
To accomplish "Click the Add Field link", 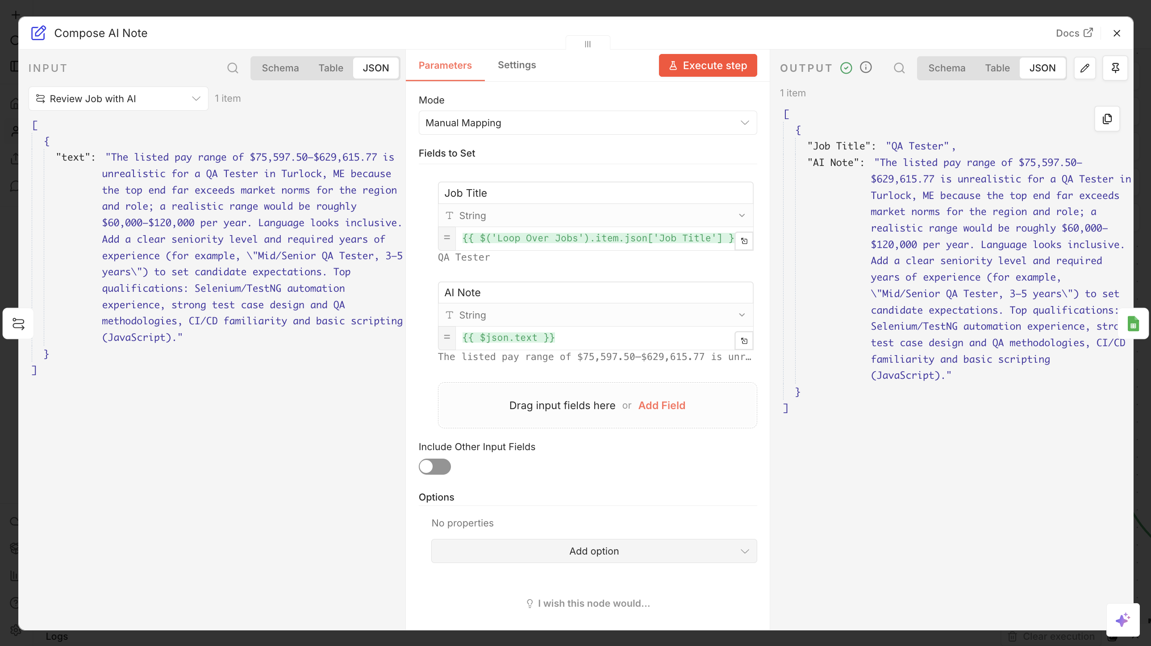I will coord(661,406).
